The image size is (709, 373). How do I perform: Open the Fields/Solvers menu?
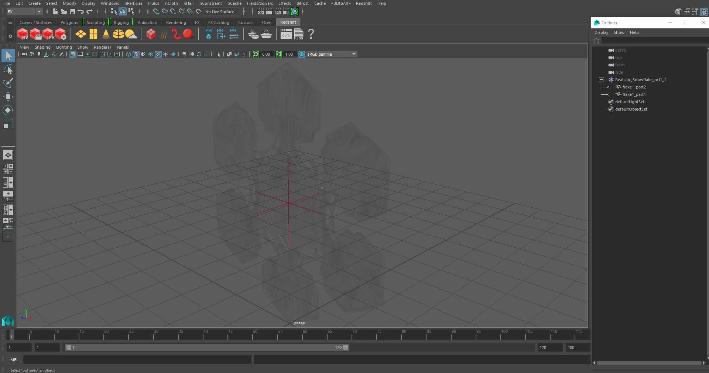260,3
